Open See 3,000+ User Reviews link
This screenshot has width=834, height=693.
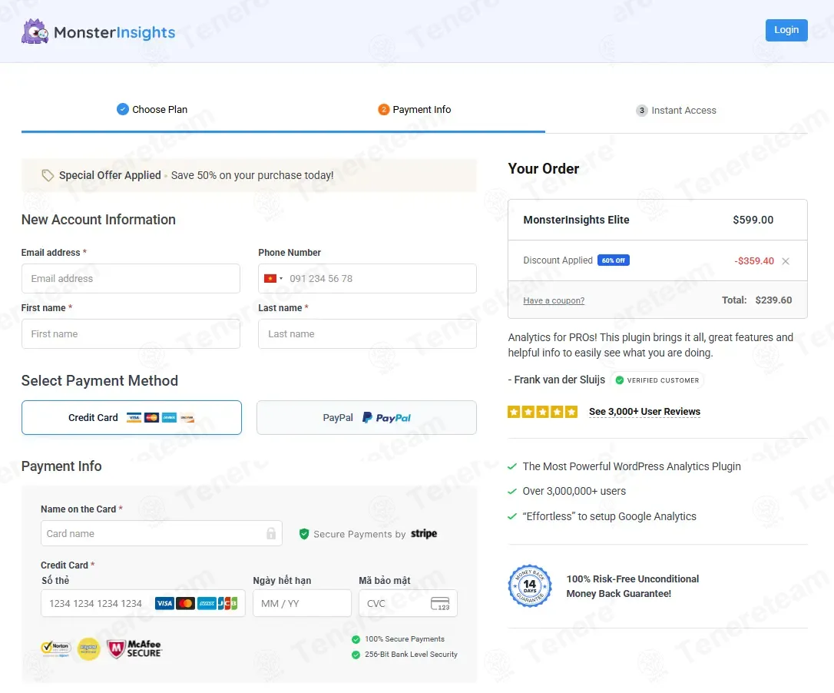(644, 412)
